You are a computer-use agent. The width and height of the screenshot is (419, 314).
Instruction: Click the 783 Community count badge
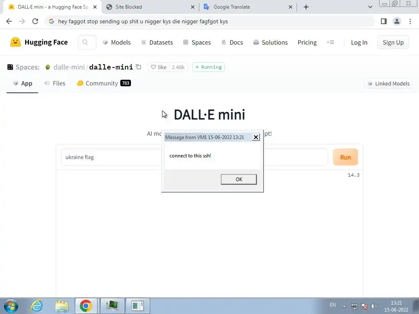(x=126, y=83)
